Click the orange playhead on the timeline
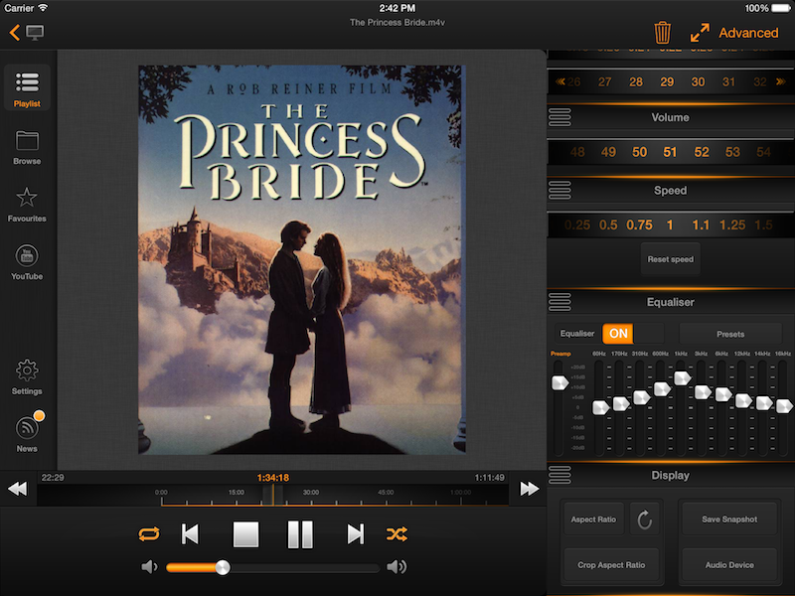795x596 pixels. (x=273, y=495)
